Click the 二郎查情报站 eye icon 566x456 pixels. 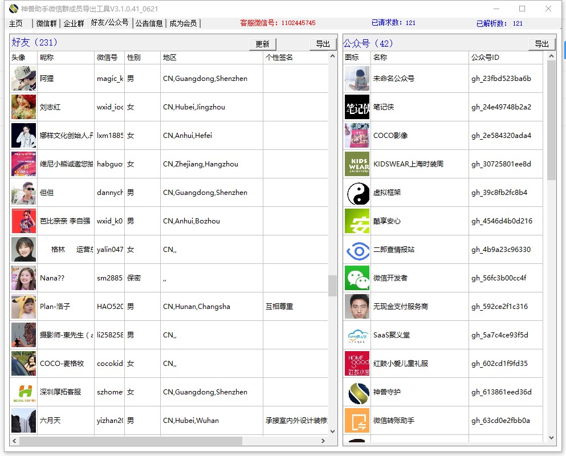tap(357, 250)
